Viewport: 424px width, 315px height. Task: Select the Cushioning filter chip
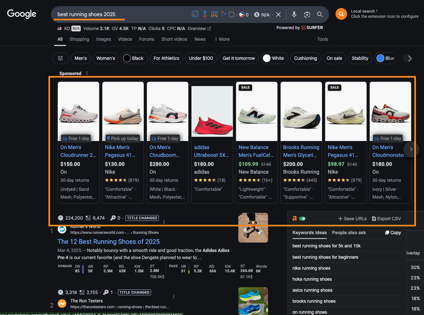tap(305, 58)
